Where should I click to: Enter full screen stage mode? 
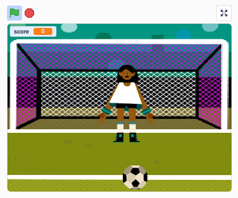pos(224,13)
